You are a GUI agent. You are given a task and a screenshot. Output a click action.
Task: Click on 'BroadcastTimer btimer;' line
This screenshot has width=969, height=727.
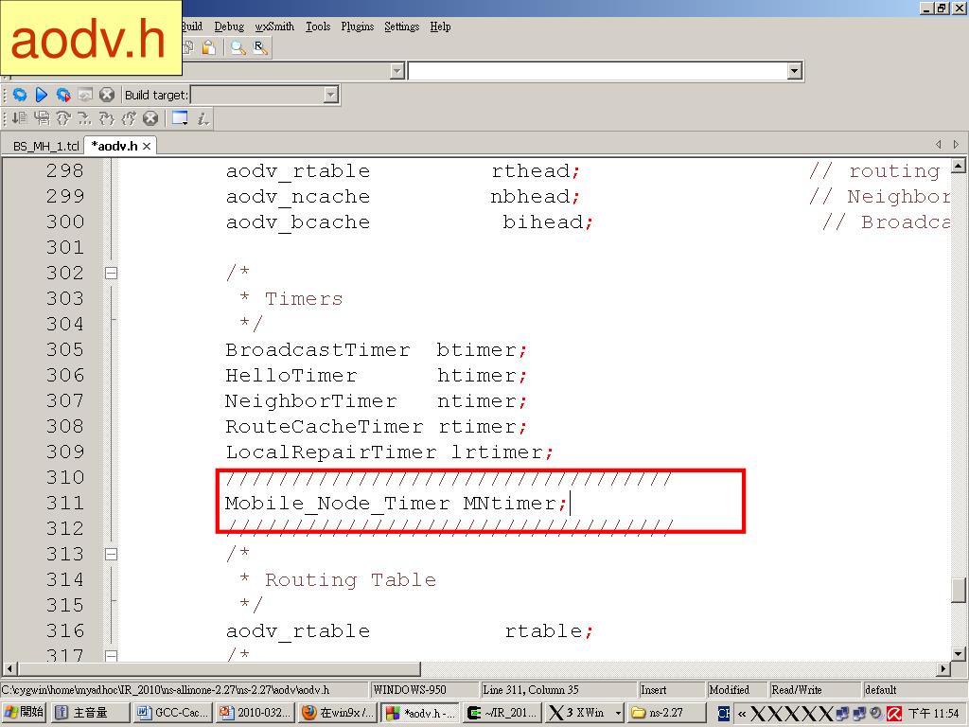[376, 350]
